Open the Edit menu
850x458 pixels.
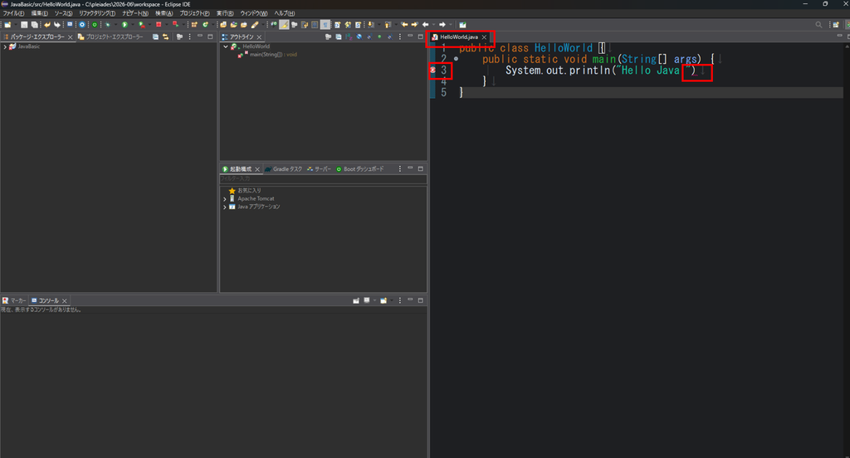click(39, 13)
